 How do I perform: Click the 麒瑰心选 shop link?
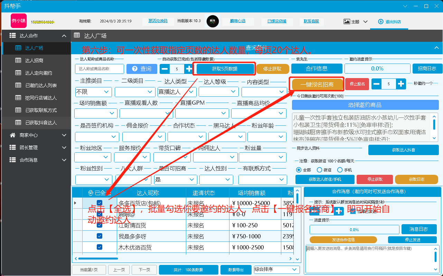tap(238, 21)
